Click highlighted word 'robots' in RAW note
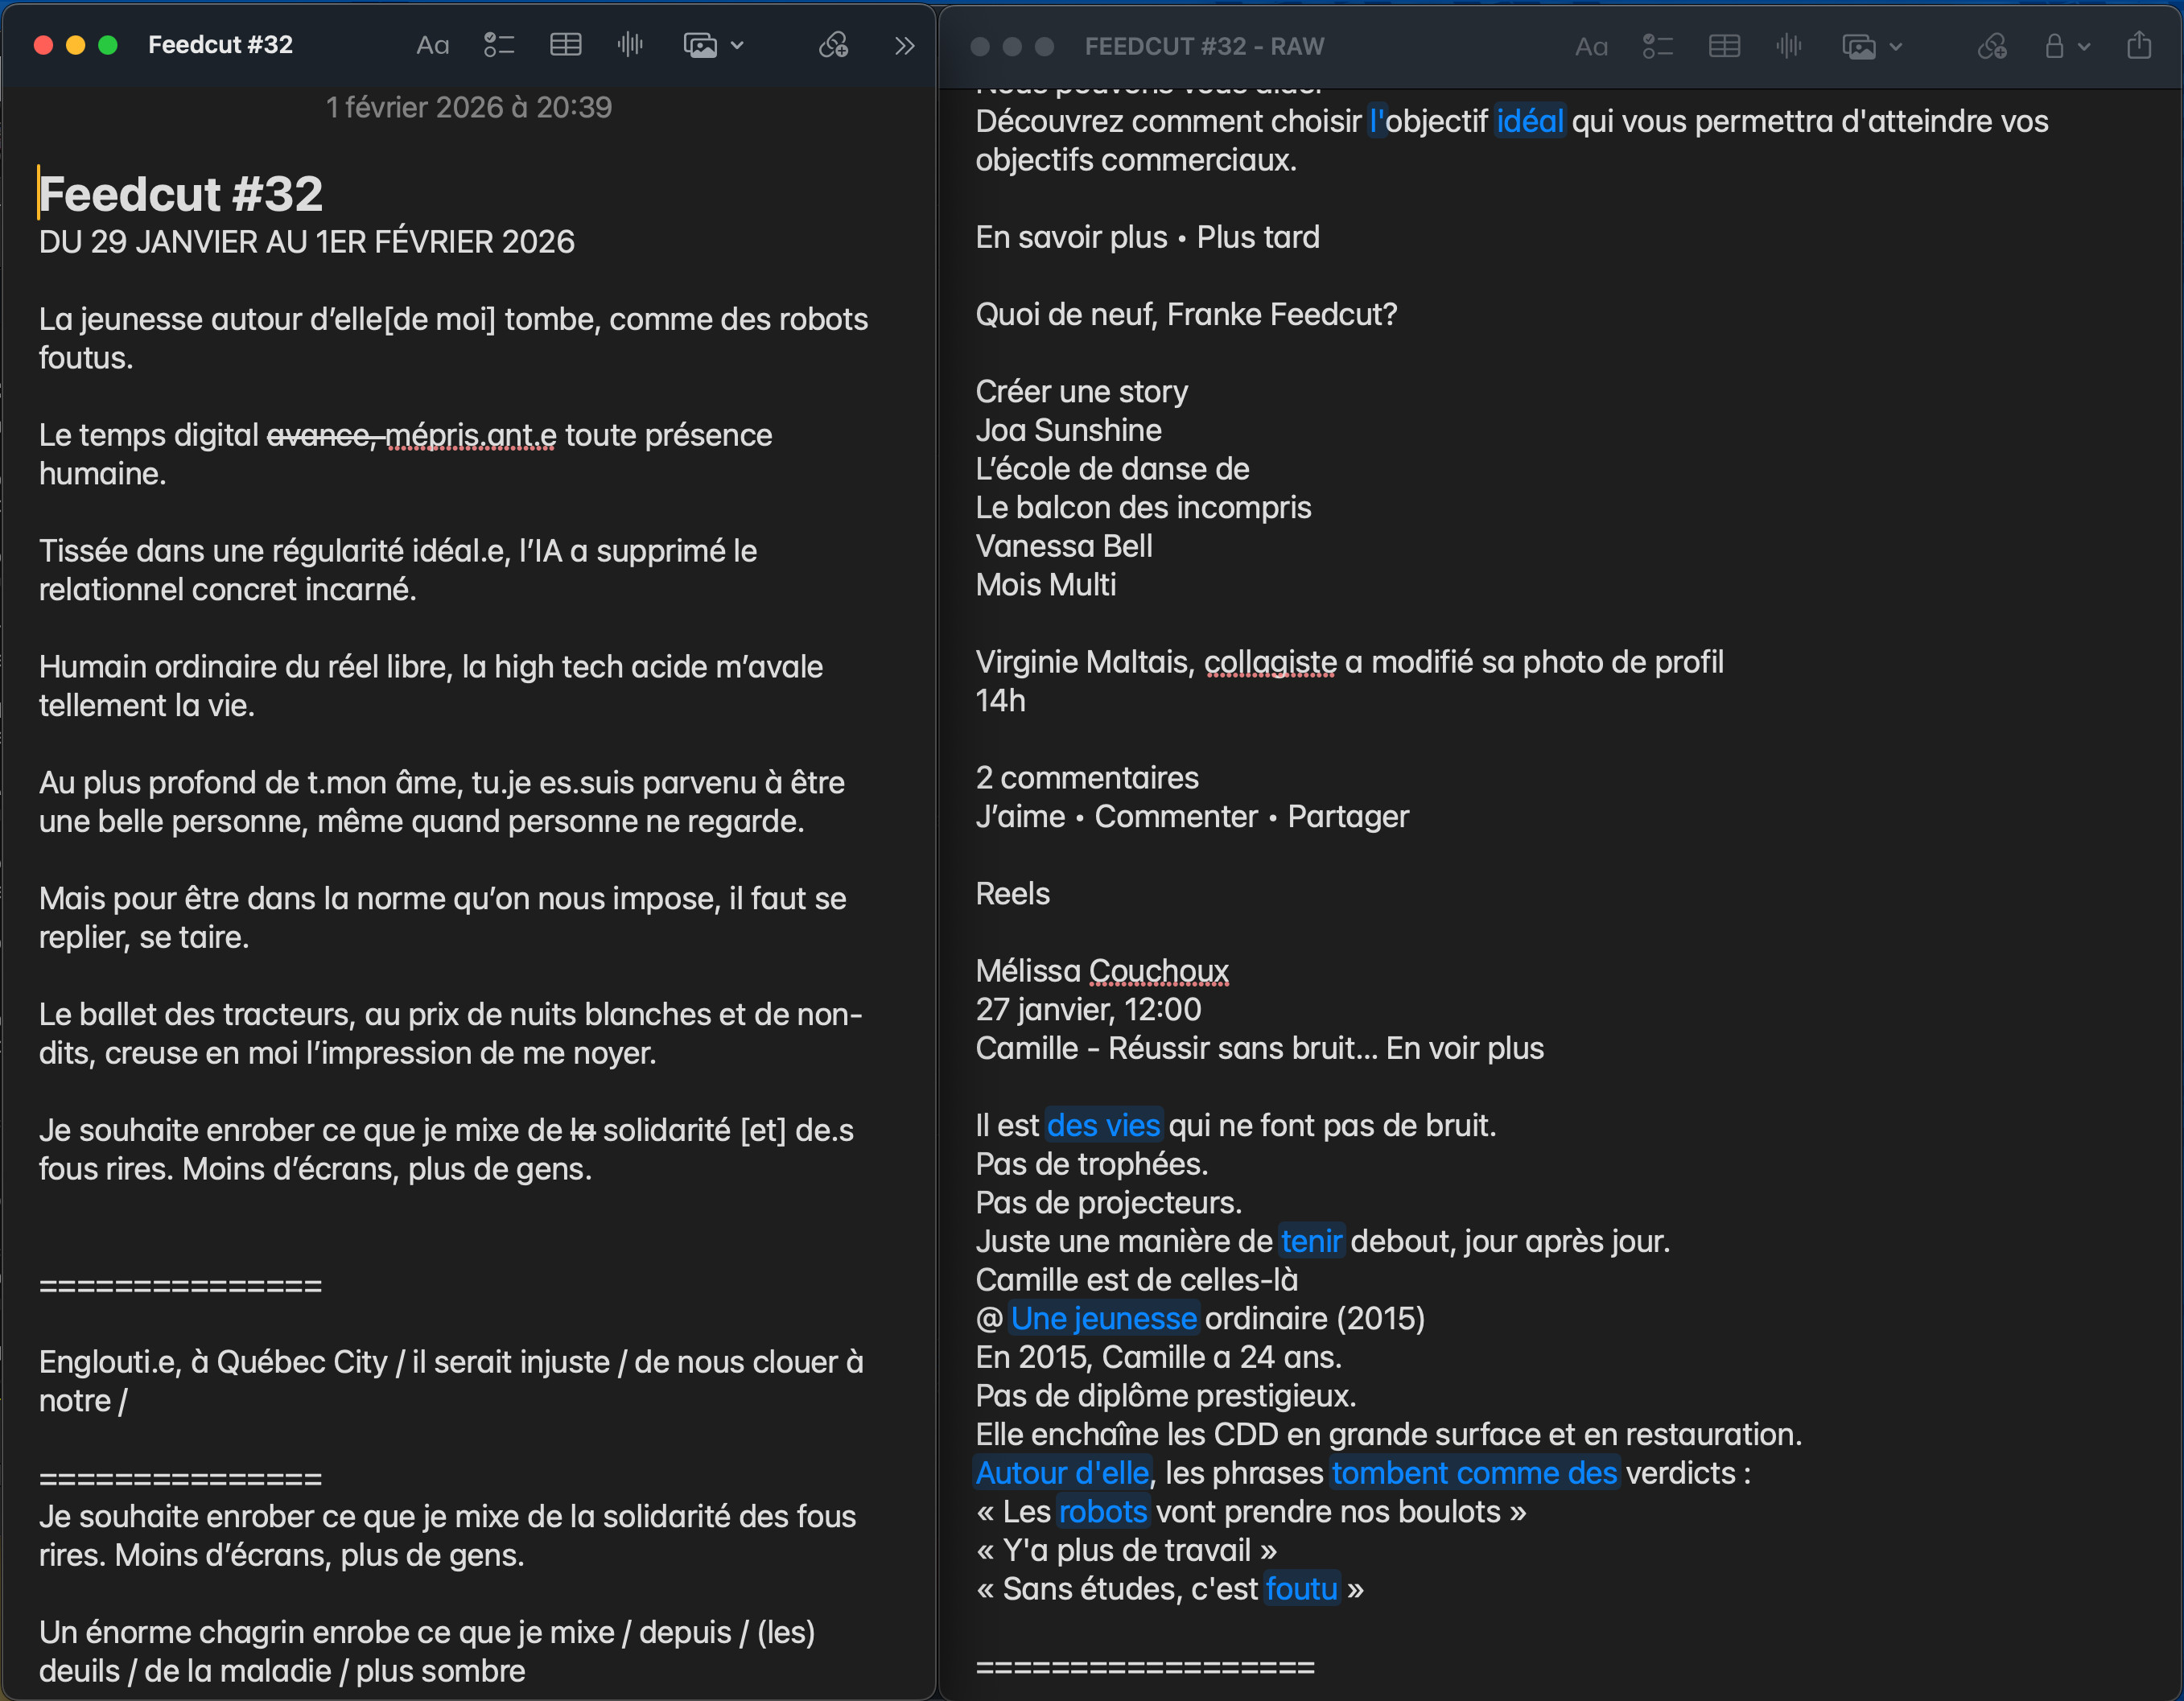2184x1701 pixels. [x=1102, y=1512]
